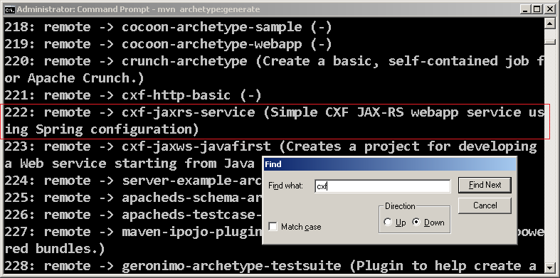This screenshot has width=560, height=278.
Task: Click the Find dialog title bar
Action: coord(390,164)
